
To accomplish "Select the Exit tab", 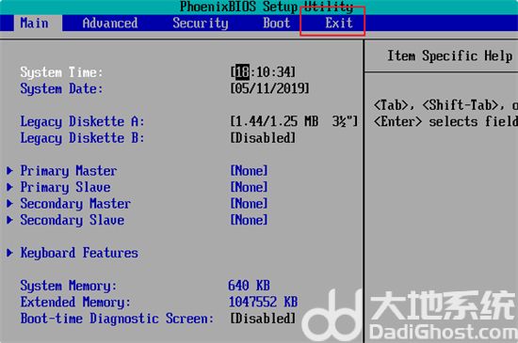I will point(339,23).
